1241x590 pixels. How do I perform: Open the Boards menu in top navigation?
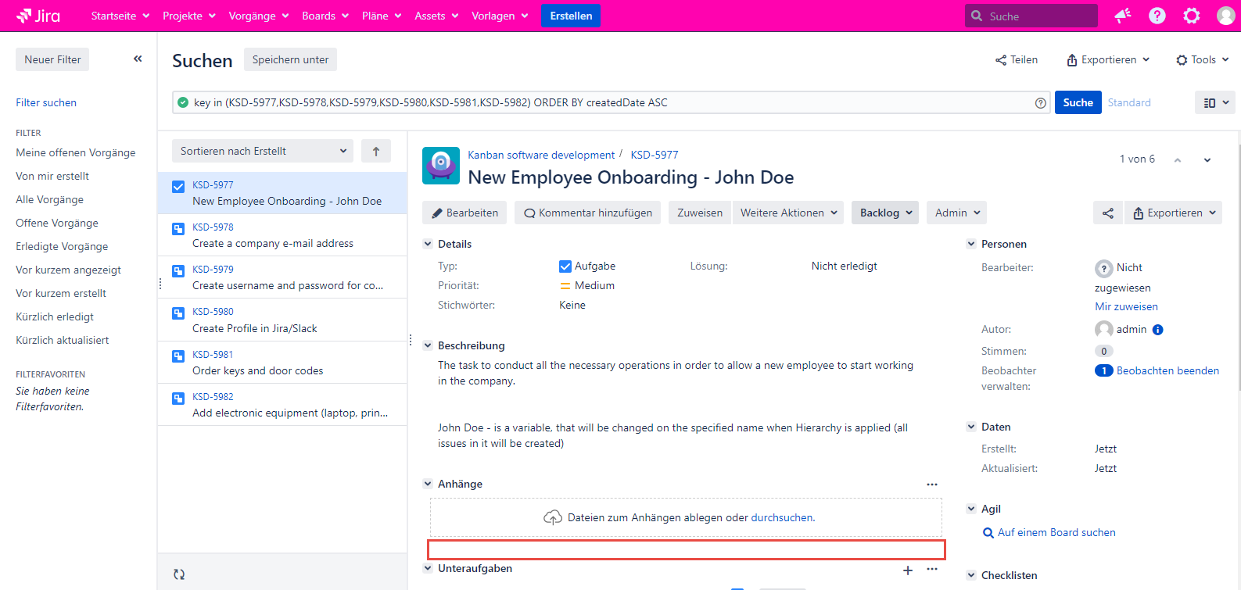(325, 16)
